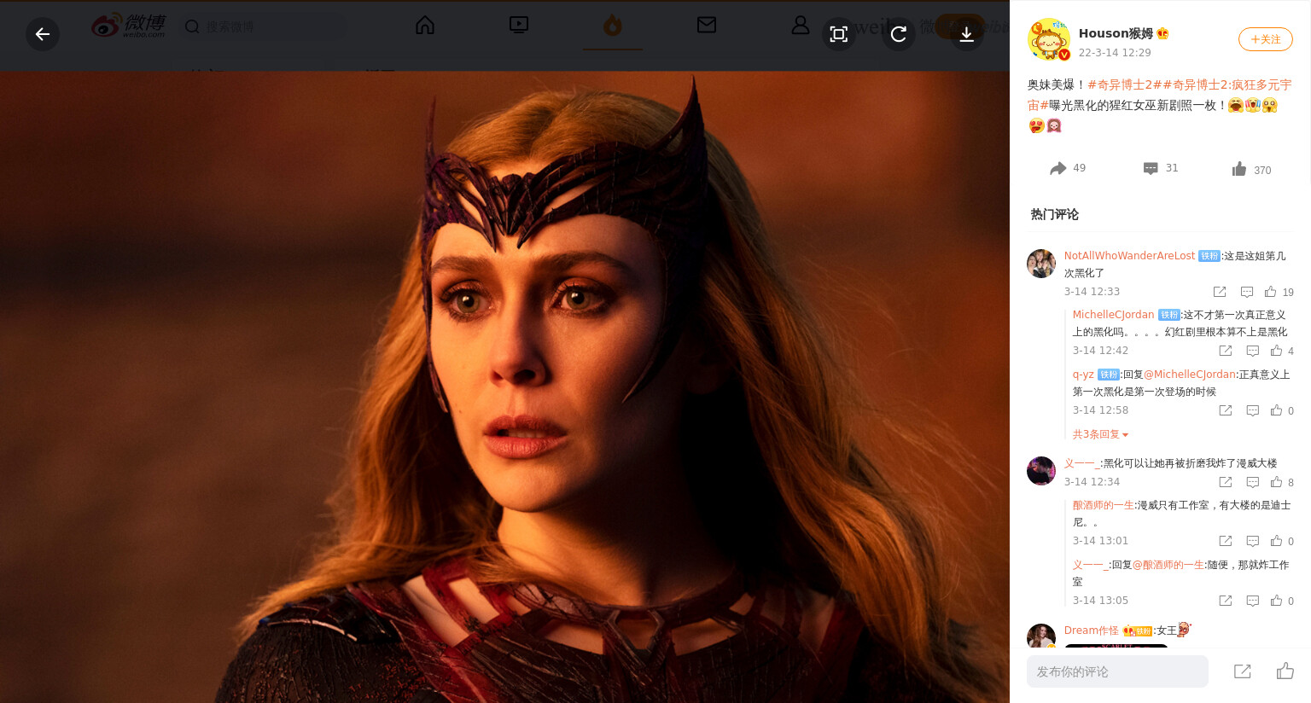Image resolution: width=1311 pixels, height=703 pixels.
Task: Like the comment with 8 likes
Action: coord(1282,482)
